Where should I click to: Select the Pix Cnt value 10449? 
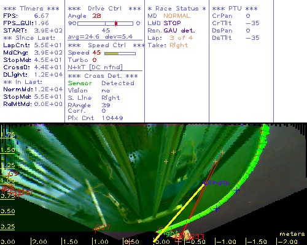(x=112, y=118)
